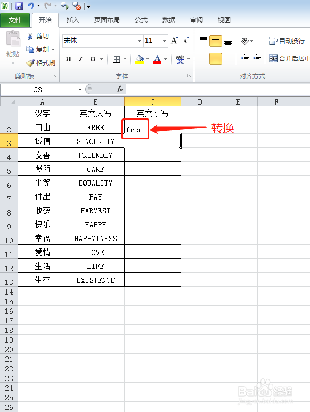This screenshot has height=412, width=310.
Task: Switch to the 插入 Insert tab
Action: [72, 20]
